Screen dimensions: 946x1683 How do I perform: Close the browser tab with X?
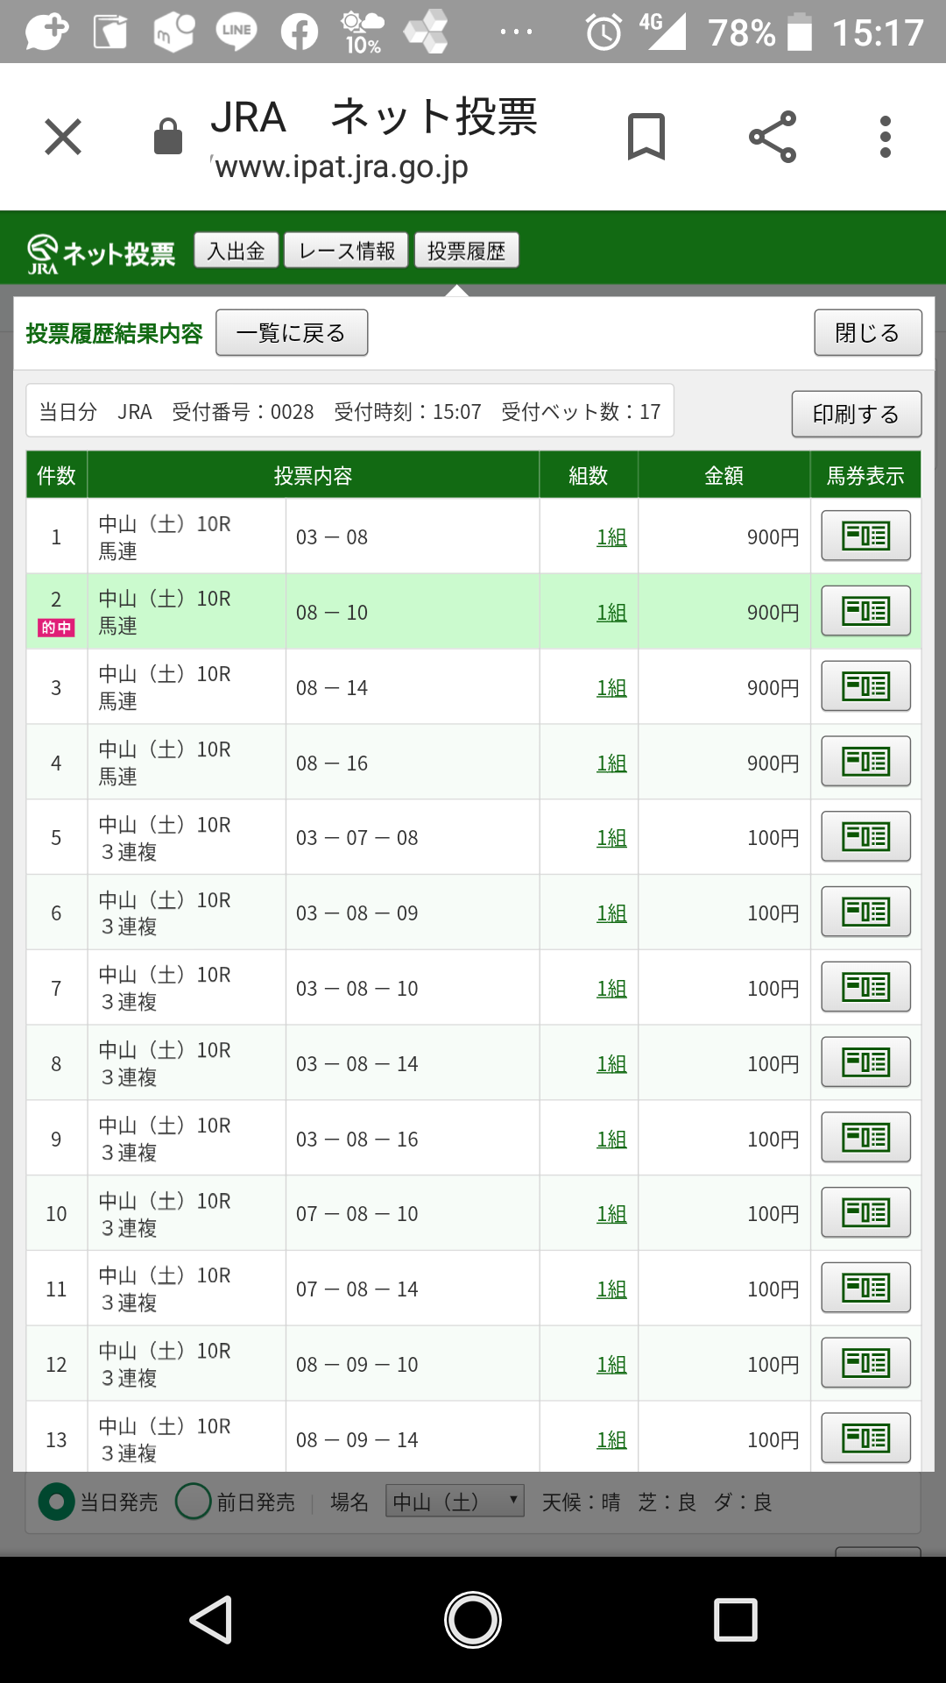coord(63,137)
